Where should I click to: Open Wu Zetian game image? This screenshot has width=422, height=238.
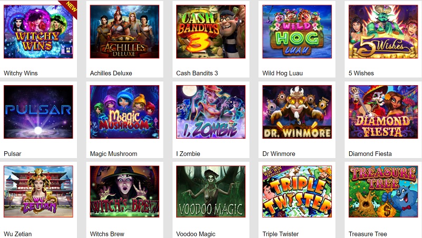(38, 192)
